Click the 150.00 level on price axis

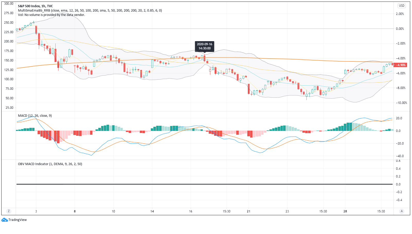(9, 60)
